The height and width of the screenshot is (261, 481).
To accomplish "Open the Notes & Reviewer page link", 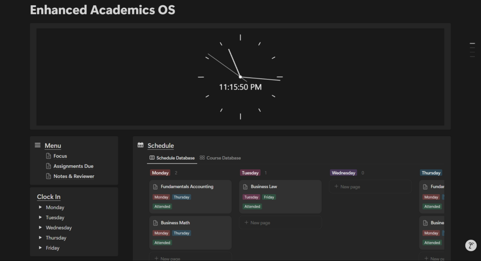I will [74, 176].
